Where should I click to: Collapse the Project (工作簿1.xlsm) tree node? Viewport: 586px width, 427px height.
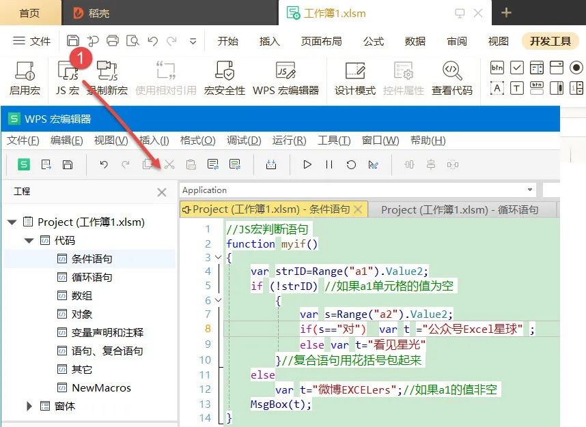tap(12, 222)
